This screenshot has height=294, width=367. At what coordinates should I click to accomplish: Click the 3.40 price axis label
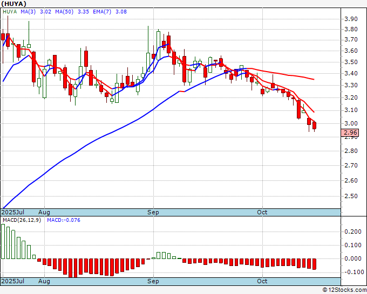[x=351, y=74]
